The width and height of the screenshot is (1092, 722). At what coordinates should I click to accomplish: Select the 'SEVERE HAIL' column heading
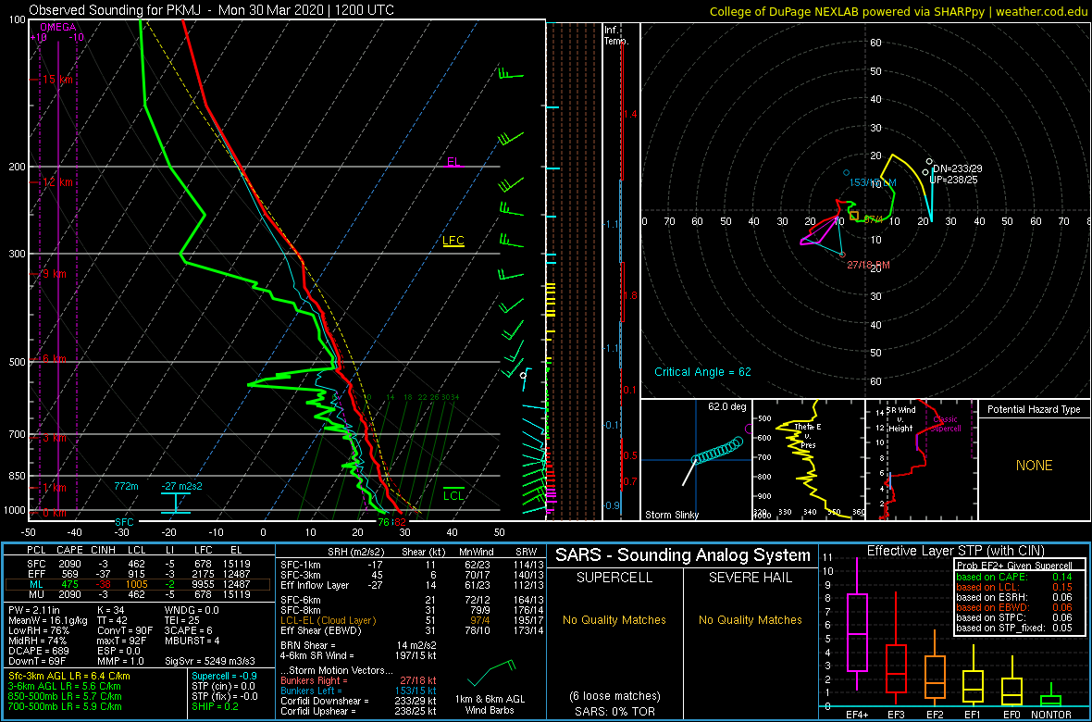(751, 577)
